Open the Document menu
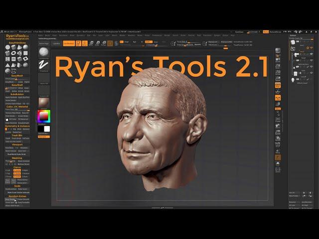Screen dimensions: 319x239 pyautogui.click(x=63, y=35)
